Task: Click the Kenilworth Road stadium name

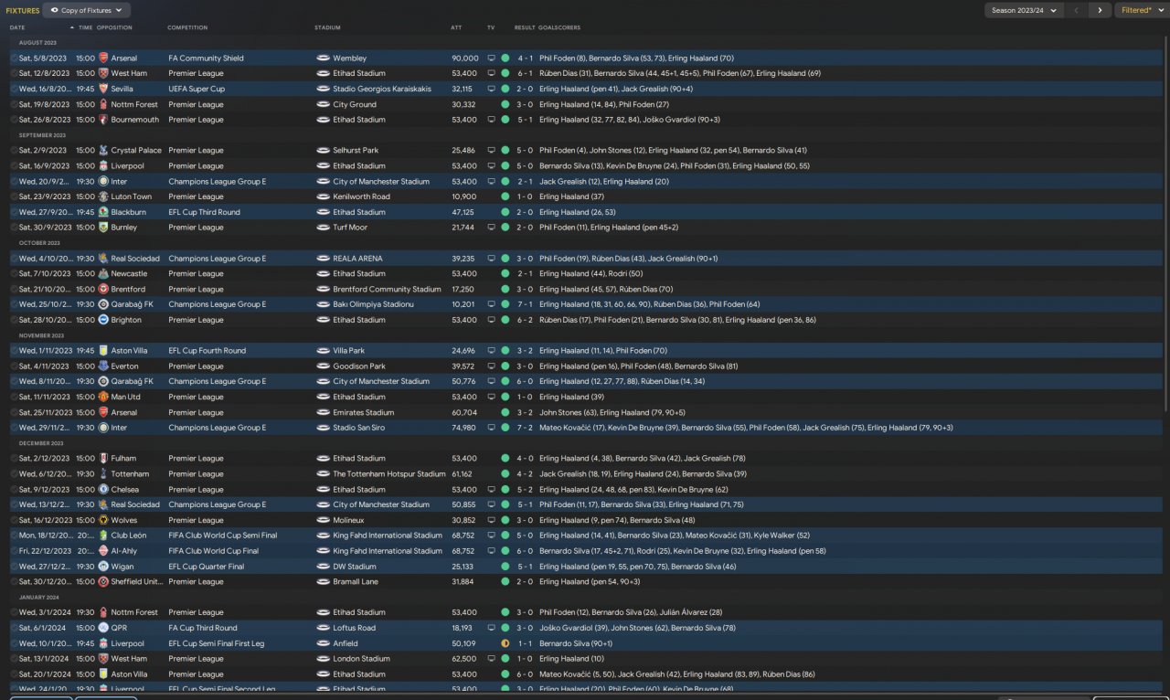Action: pos(361,196)
